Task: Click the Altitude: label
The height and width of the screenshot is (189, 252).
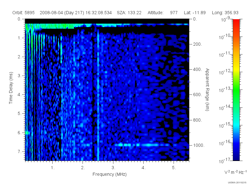Action: point(155,13)
